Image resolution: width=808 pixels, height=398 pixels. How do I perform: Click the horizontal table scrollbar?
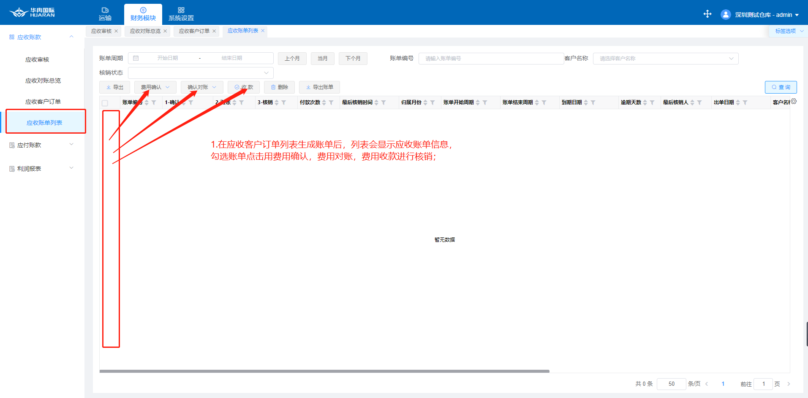pyautogui.click(x=324, y=371)
